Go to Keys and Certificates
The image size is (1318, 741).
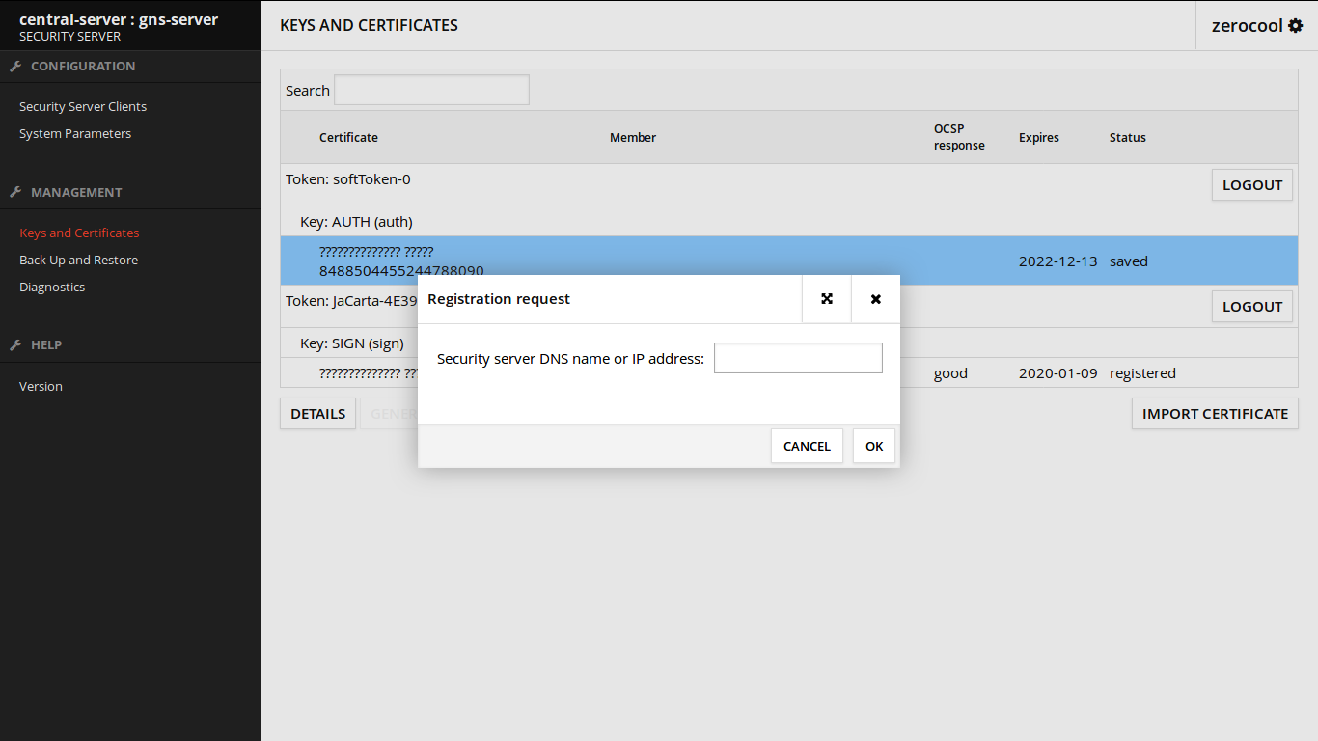tap(79, 233)
